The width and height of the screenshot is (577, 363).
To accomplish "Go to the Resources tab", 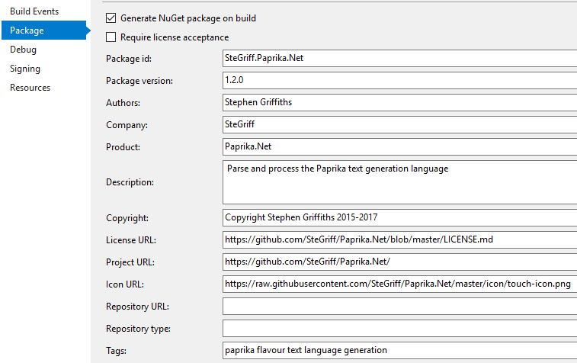I will pyautogui.click(x=30, y=88).
